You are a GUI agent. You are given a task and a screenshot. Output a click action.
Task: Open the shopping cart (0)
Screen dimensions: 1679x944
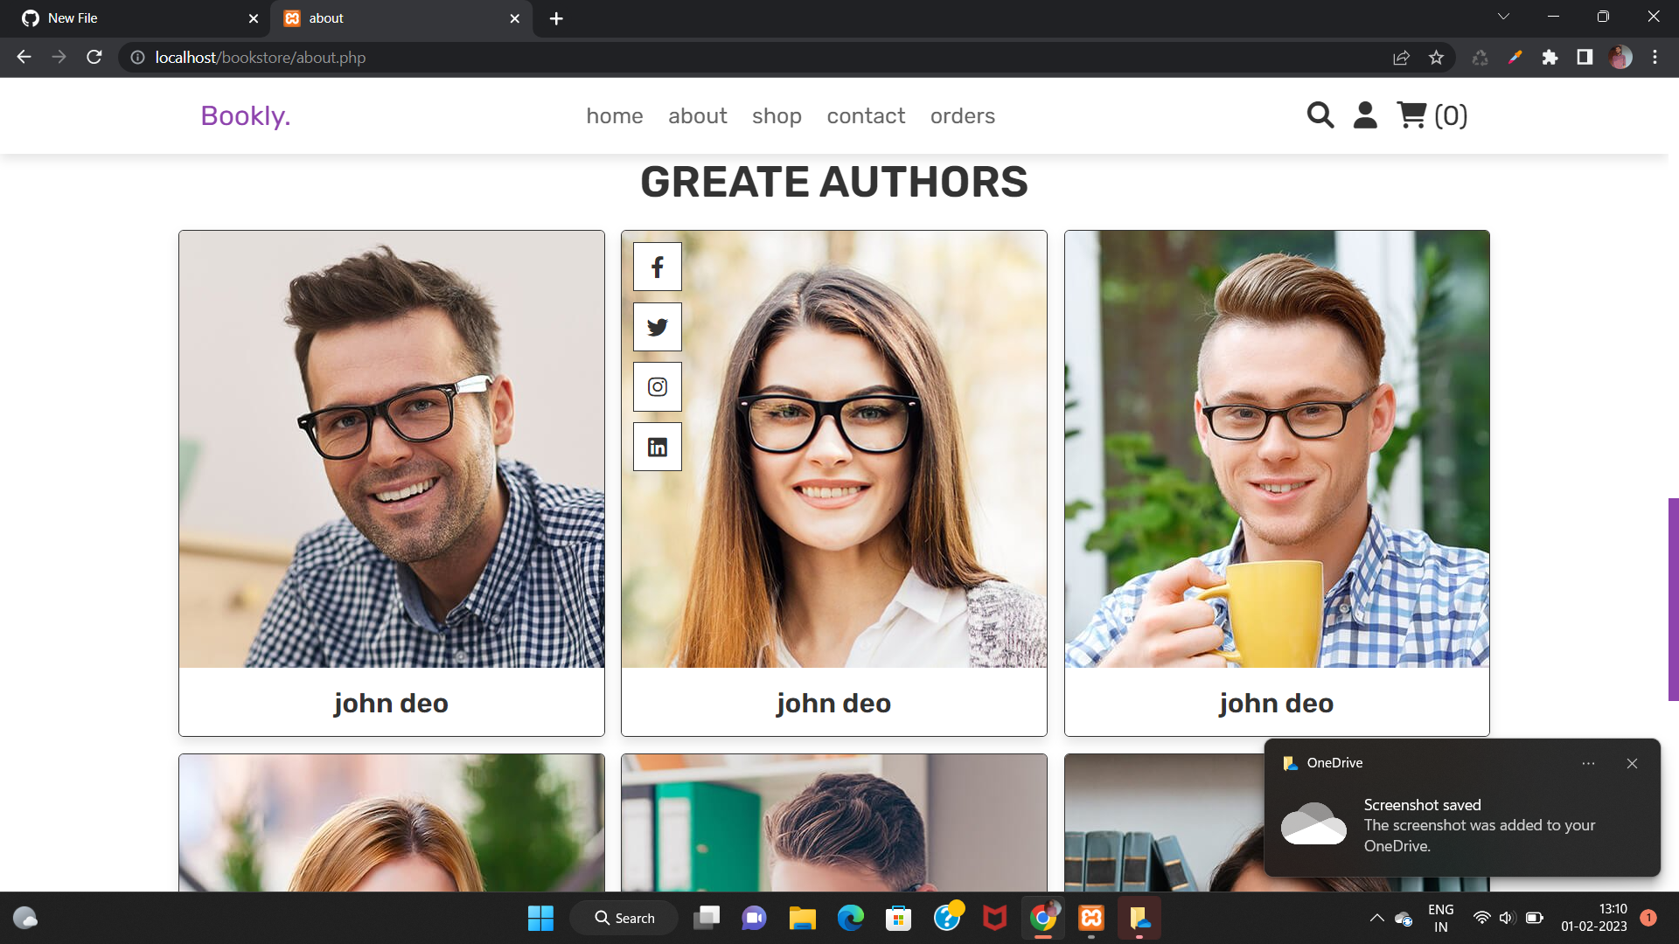(x=1432, y=115)
